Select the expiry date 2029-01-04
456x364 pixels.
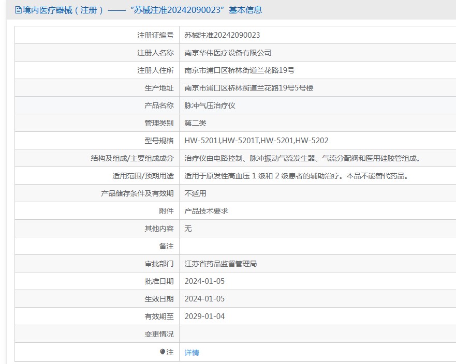coord(204,316)
